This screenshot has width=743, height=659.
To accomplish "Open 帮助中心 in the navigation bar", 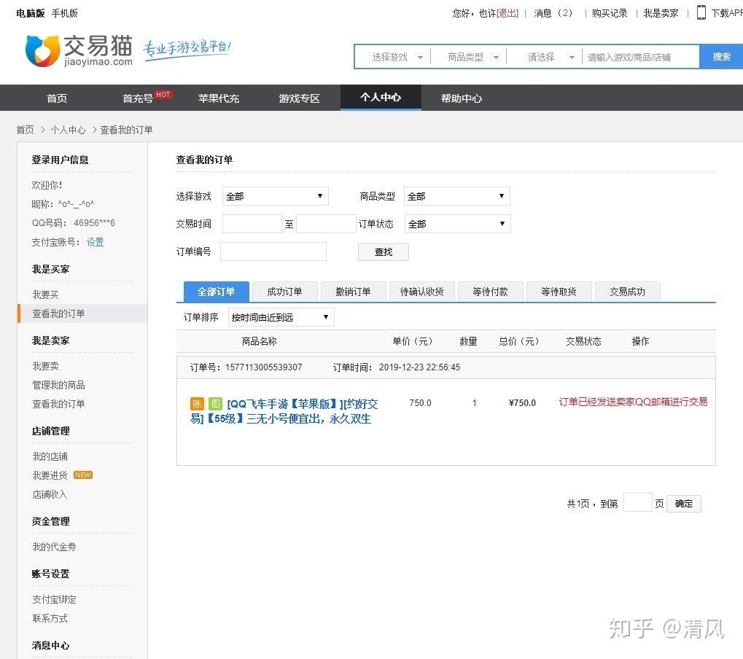I will [461, 98].
